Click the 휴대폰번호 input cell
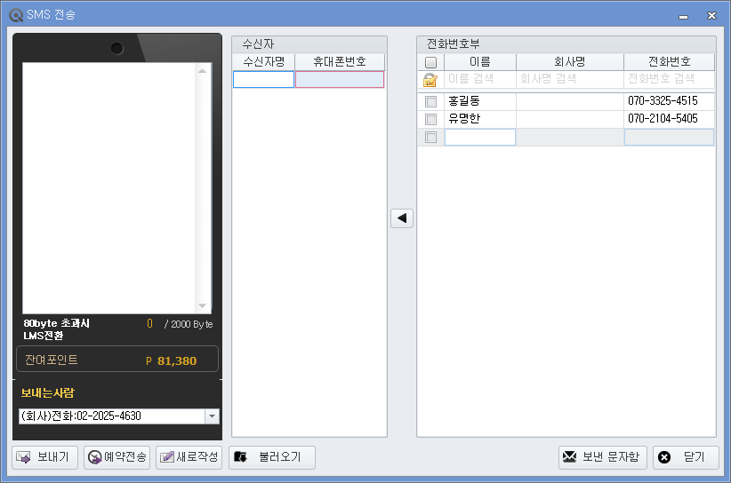 [x=340, y=80]
